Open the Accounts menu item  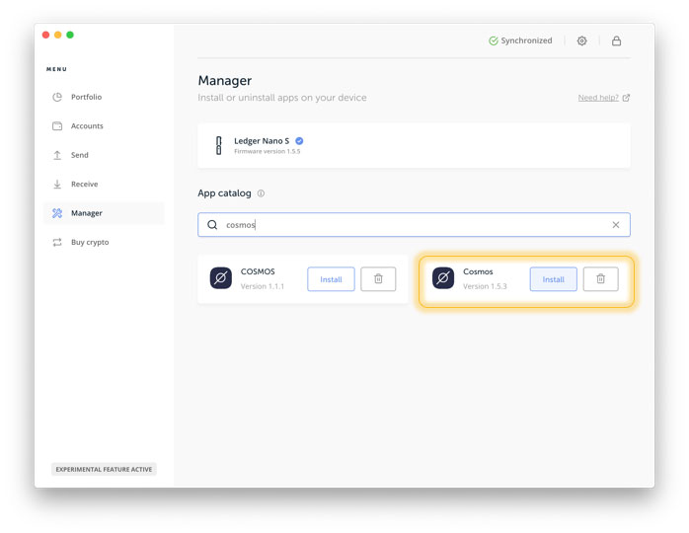click(87, 125)
